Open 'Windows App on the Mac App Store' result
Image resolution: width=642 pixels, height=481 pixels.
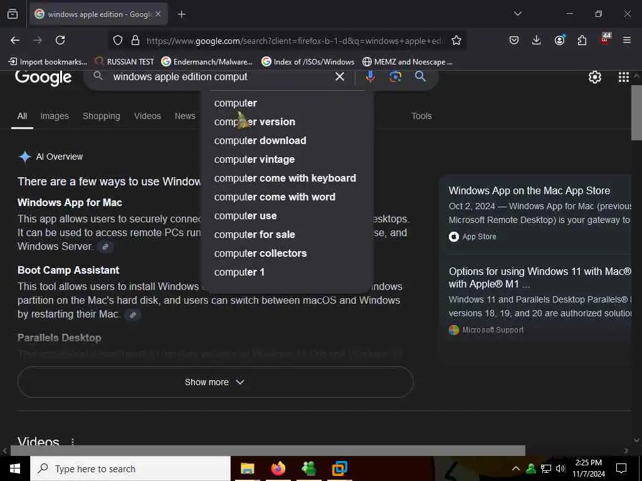(x=529, y=190)
